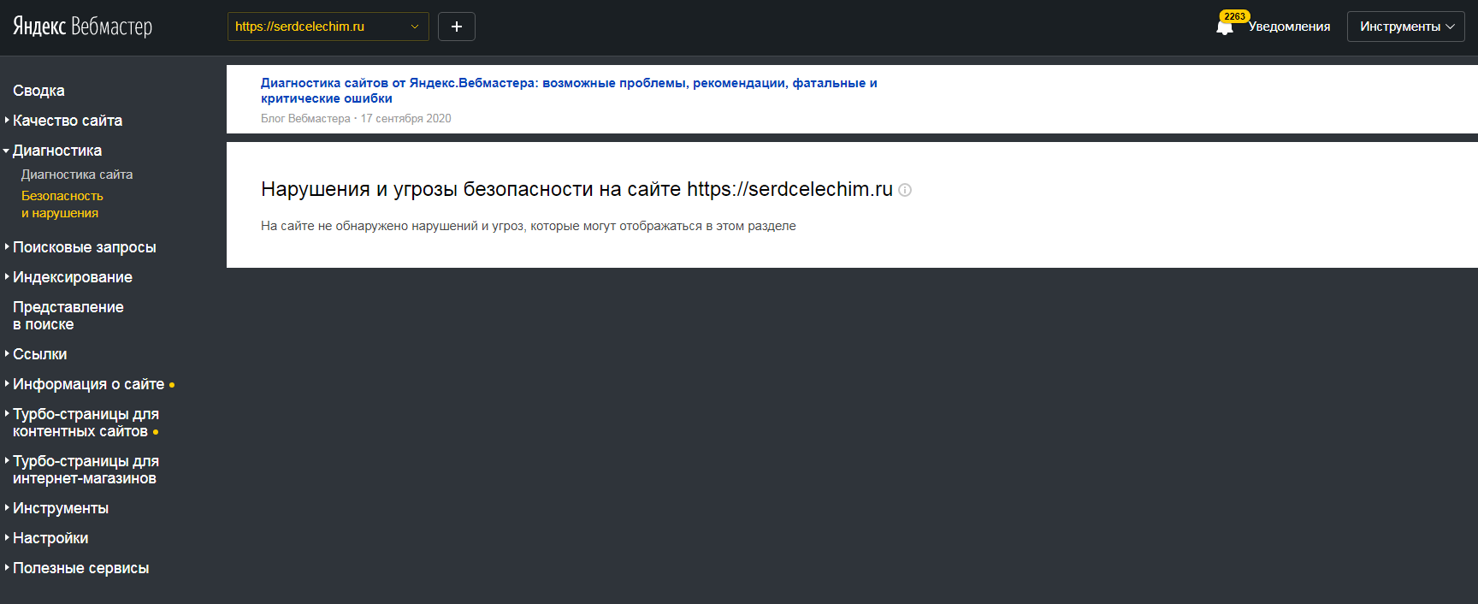Viewport: 1478px width, 604px height.
Task: Expand Индексирование section
Action: pos(73,277)
